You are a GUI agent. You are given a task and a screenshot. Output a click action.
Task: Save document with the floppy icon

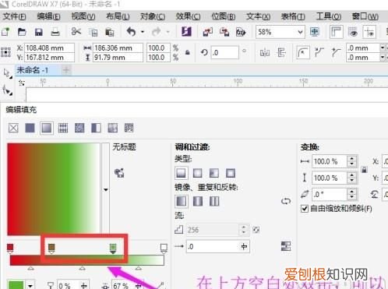click(x=39, y=32)
